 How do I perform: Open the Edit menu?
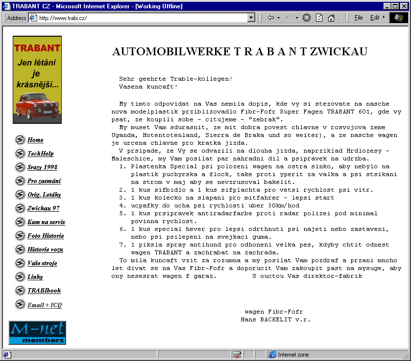coord(375,18)
